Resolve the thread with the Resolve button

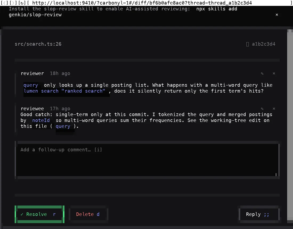pos(40,214)
